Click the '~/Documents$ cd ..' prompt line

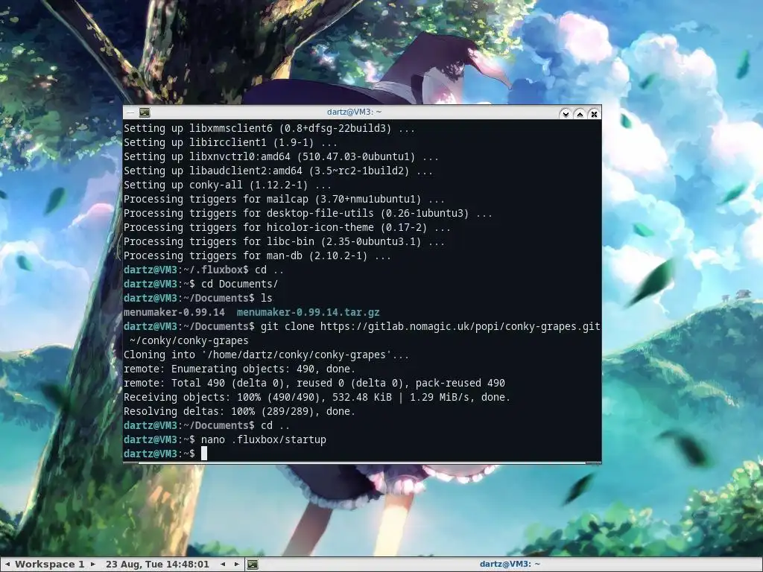coord(206,425)
